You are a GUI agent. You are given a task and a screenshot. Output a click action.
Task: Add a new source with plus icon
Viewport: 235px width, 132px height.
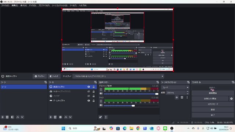51,117
